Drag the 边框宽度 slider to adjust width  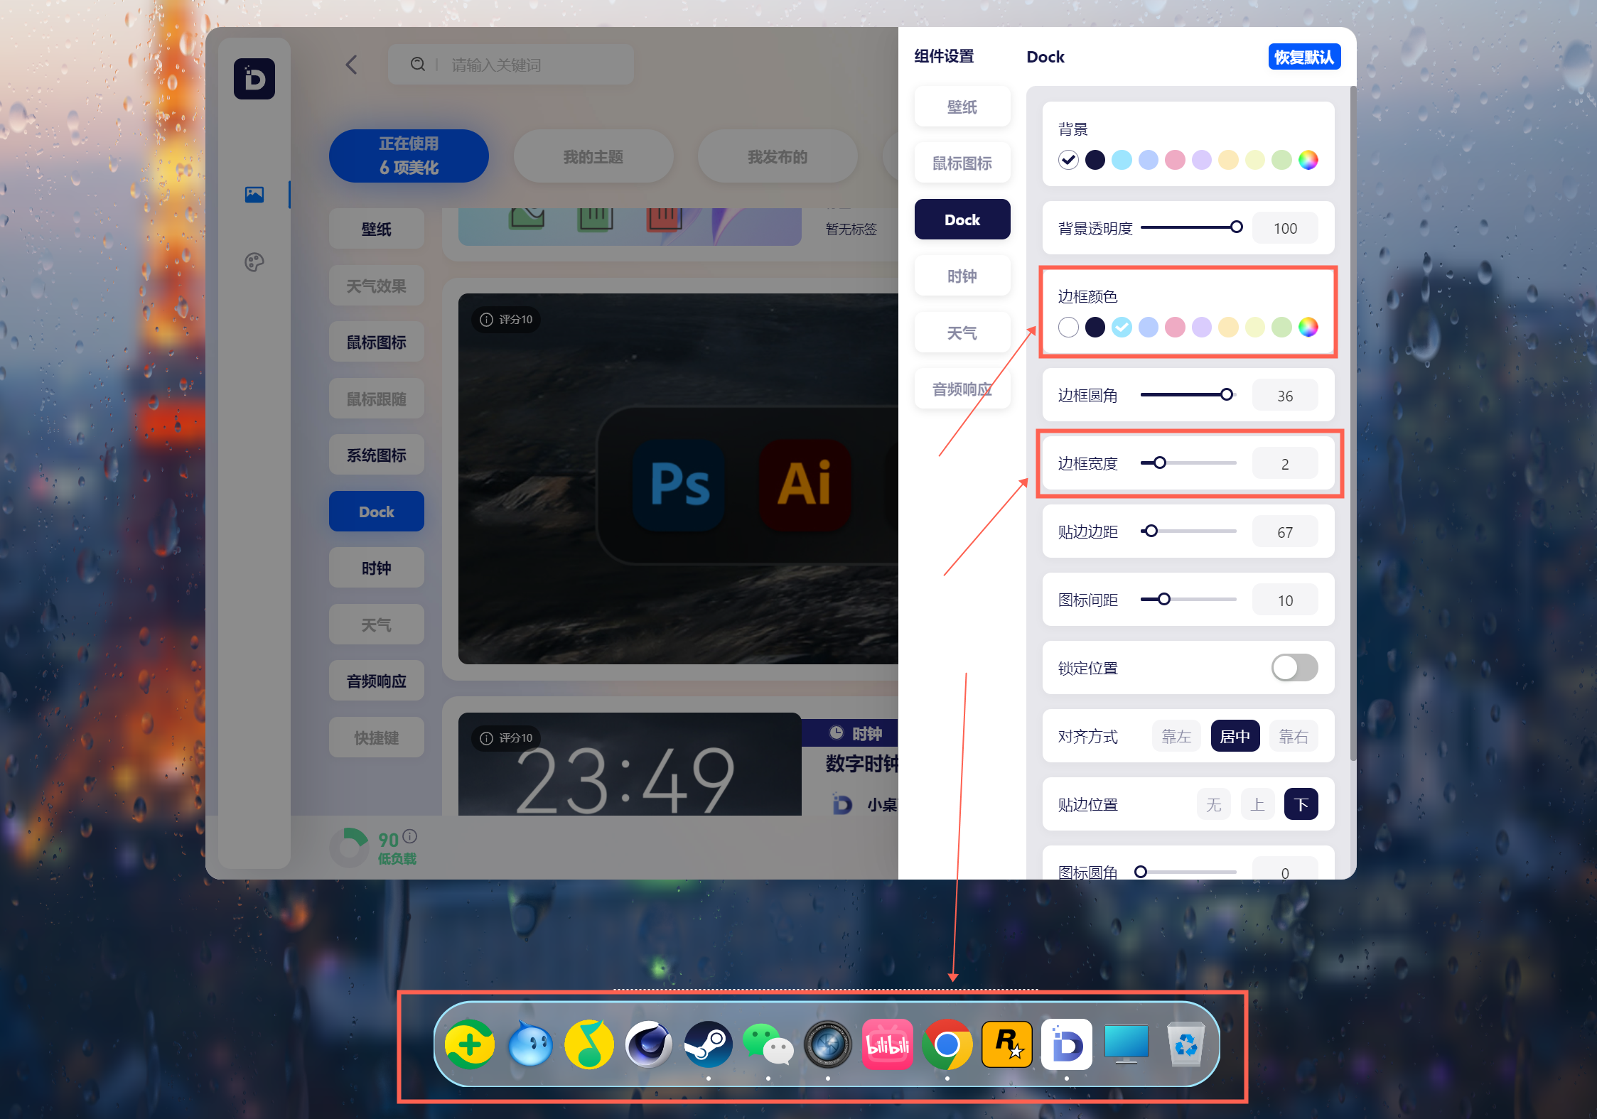[1158, 464]
